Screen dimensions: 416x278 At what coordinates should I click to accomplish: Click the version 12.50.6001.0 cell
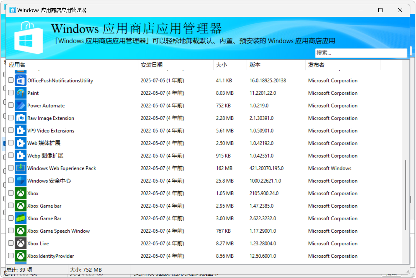point(263,256)
